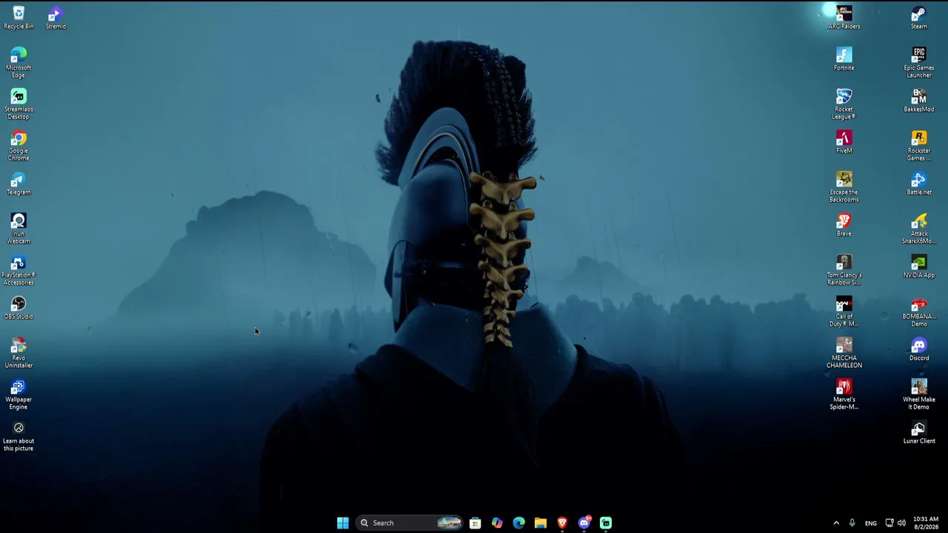Open the clock and date flyout
948x533 pixels.
point(926,523)
